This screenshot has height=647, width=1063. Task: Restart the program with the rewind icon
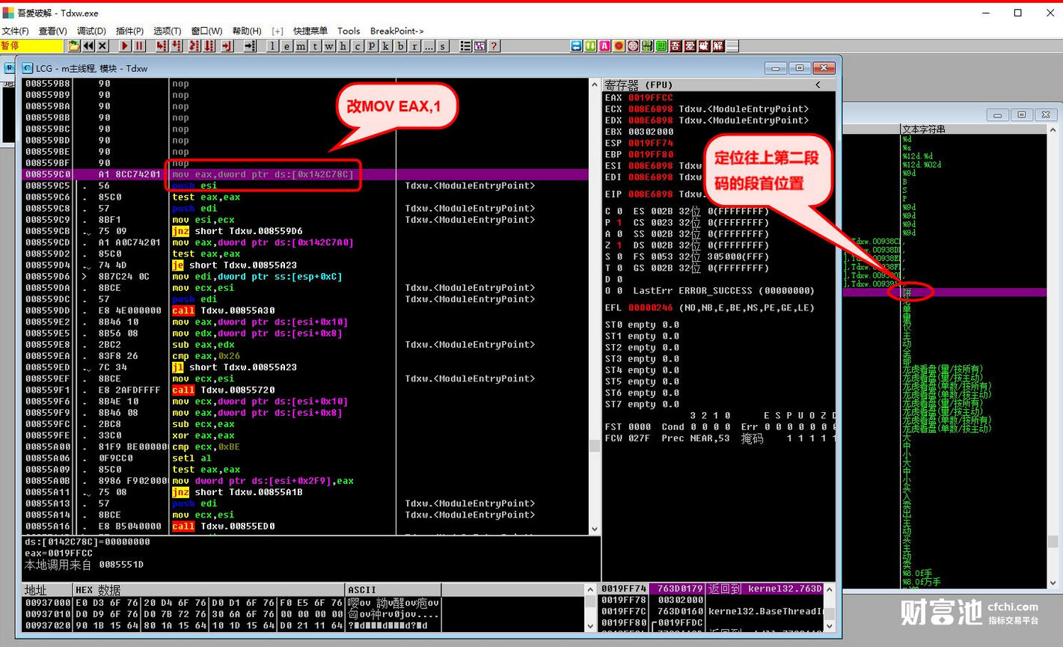tap(88, 46)
